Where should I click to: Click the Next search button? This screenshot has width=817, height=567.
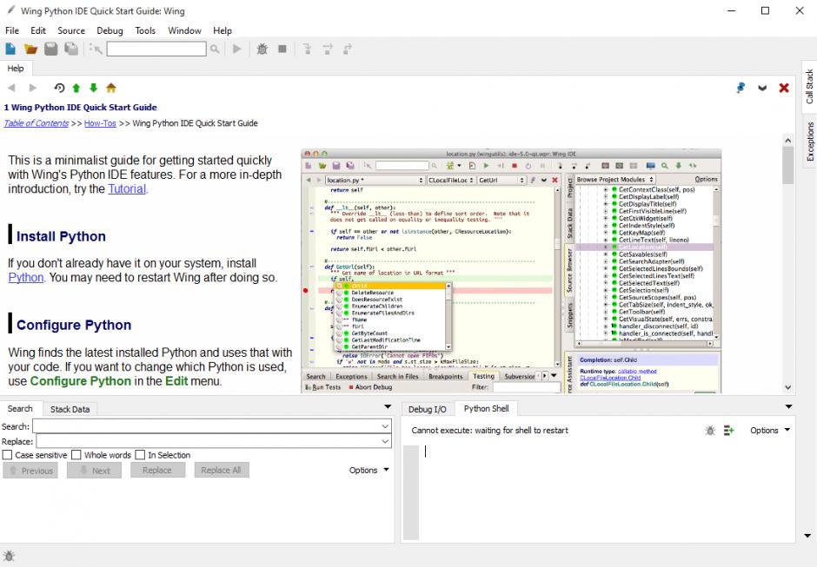point(95,471)
